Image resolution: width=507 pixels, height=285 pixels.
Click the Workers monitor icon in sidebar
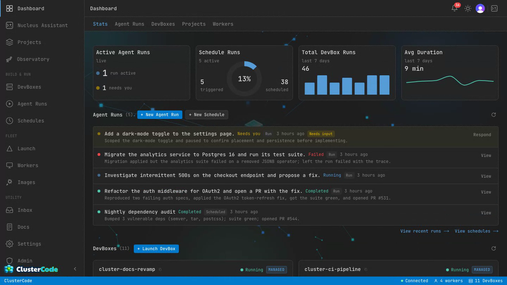[x=10, y=165]
